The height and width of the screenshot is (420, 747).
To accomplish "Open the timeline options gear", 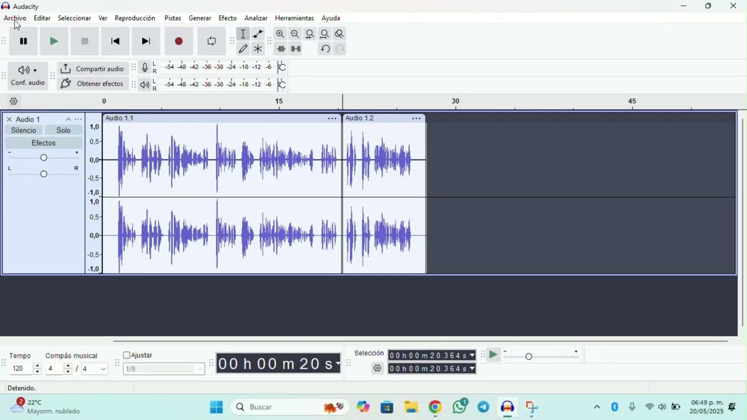I will coord(13,101).
